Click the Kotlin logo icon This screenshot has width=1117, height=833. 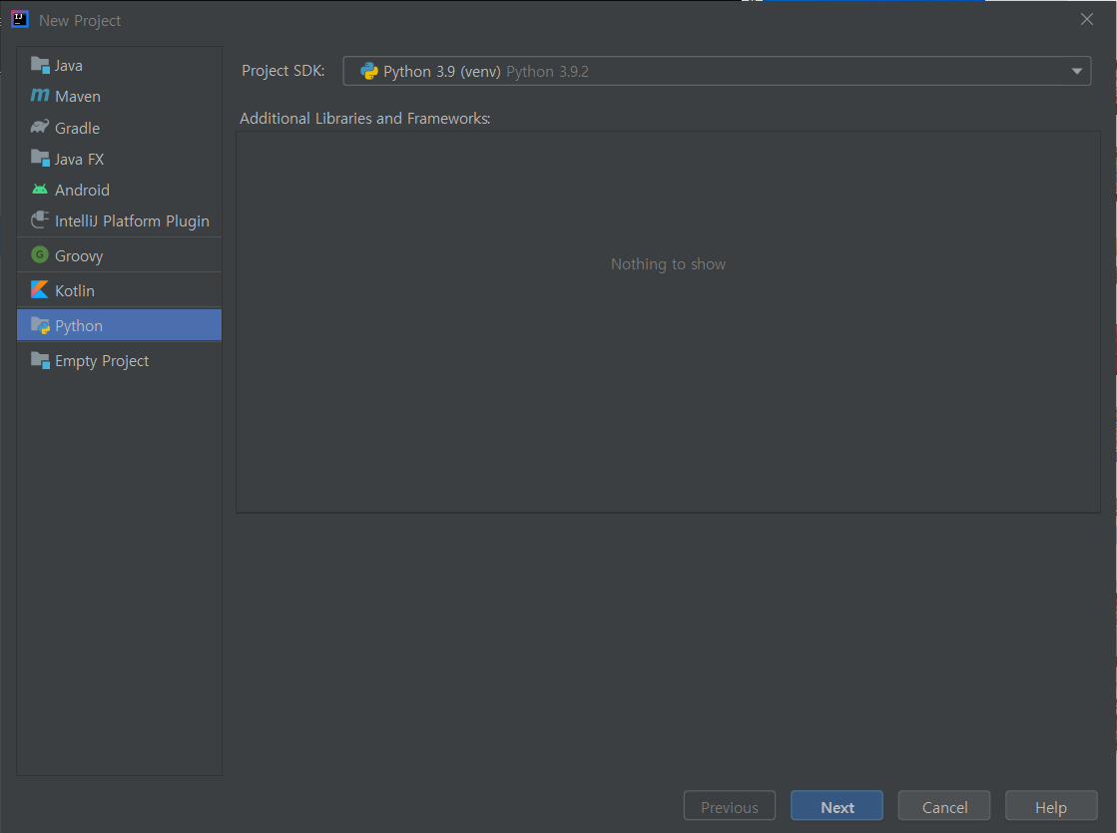point(40,289)
